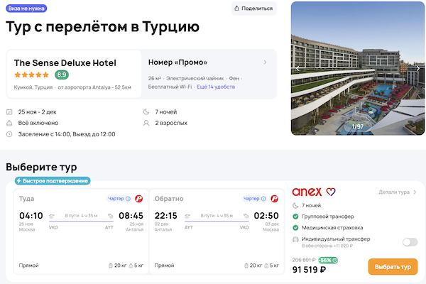Go to the previous hotel photo

298,68
